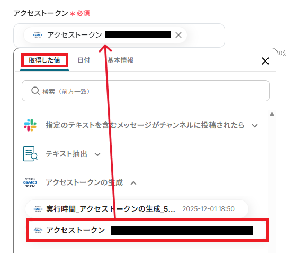This screenshot has width=286, height=253.
Task: Open the 基本情報 tab
Action: pyautogui.click(x=120, y=60)
